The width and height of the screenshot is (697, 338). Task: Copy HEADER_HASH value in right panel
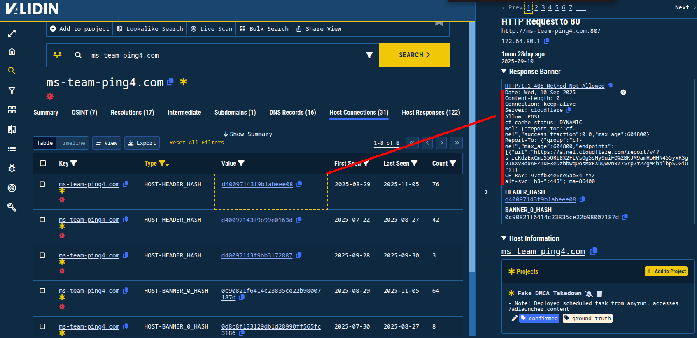pyautogui.click(x=582, y=199)
